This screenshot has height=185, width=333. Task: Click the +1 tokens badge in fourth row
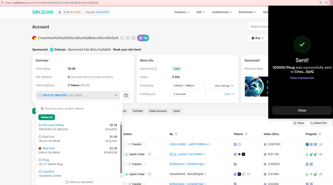(249, 174)
